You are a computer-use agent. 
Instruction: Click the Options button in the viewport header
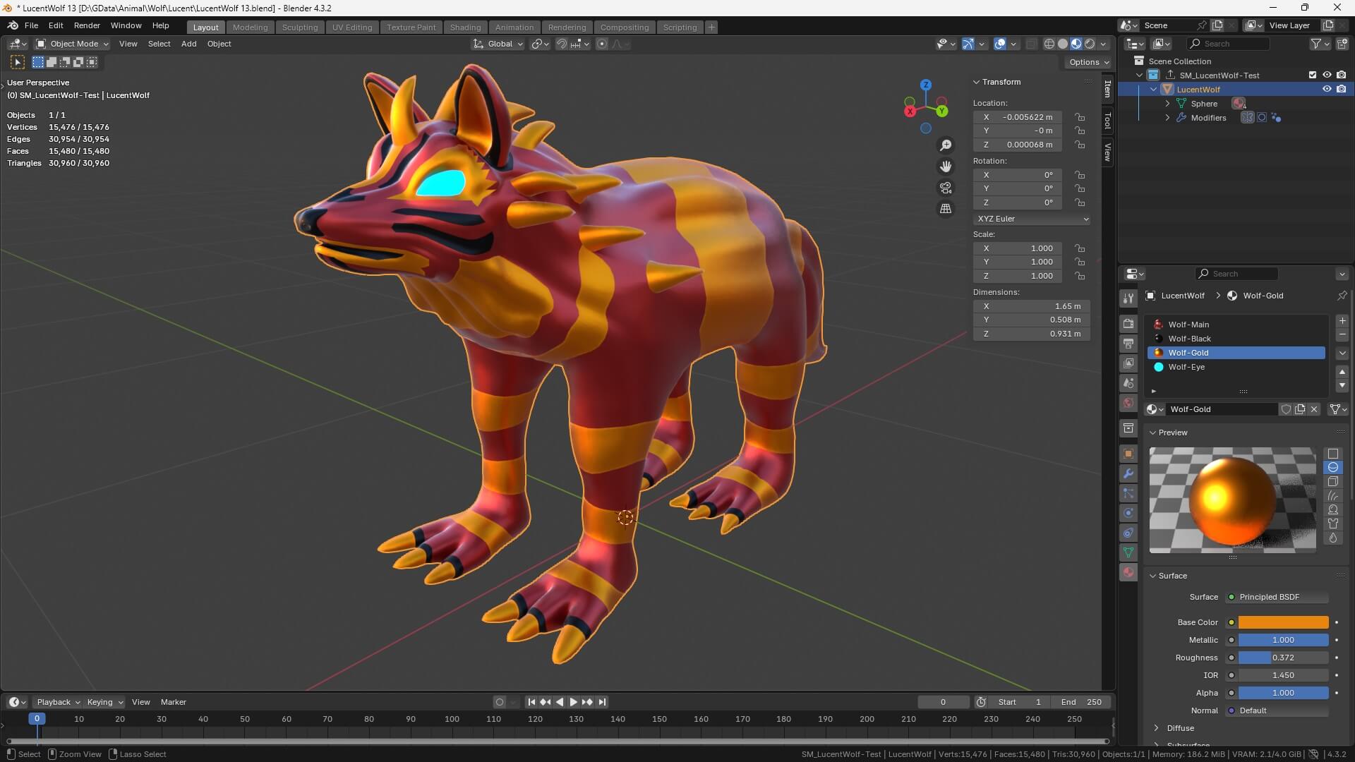tap(1088, 61)
